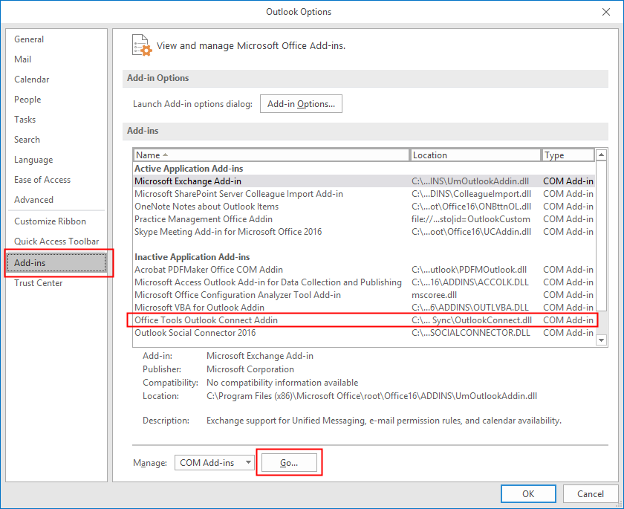
Task: Click the full add-in location path text
Action: coord(371,396)
